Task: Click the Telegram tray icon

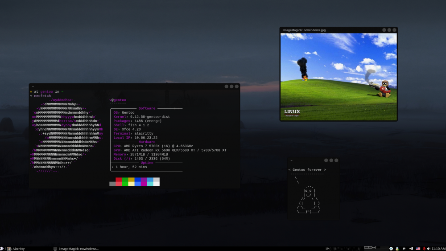Action: (411, 248)
